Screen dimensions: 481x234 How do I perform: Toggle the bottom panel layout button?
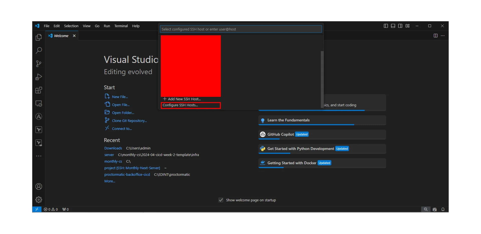[x=393, y=26]
